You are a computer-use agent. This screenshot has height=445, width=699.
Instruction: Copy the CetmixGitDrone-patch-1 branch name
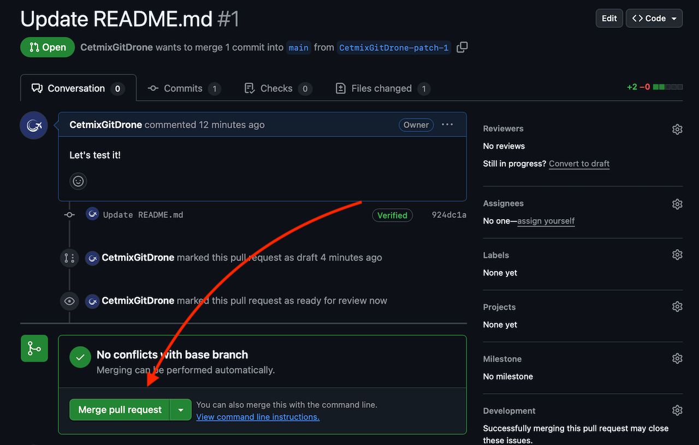[462, 47]
